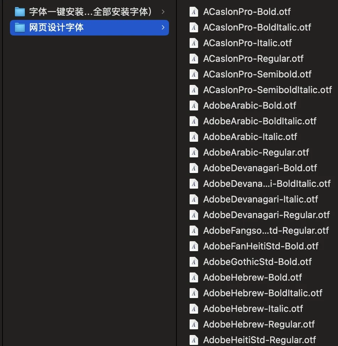Choose AdobeHebrew-BoldItalic.otf from the list
The image size is (338, 346).
tap(263, 293)
